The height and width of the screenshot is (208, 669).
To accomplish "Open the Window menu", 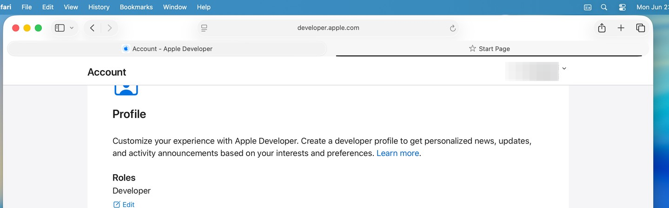I will point(175,7).
